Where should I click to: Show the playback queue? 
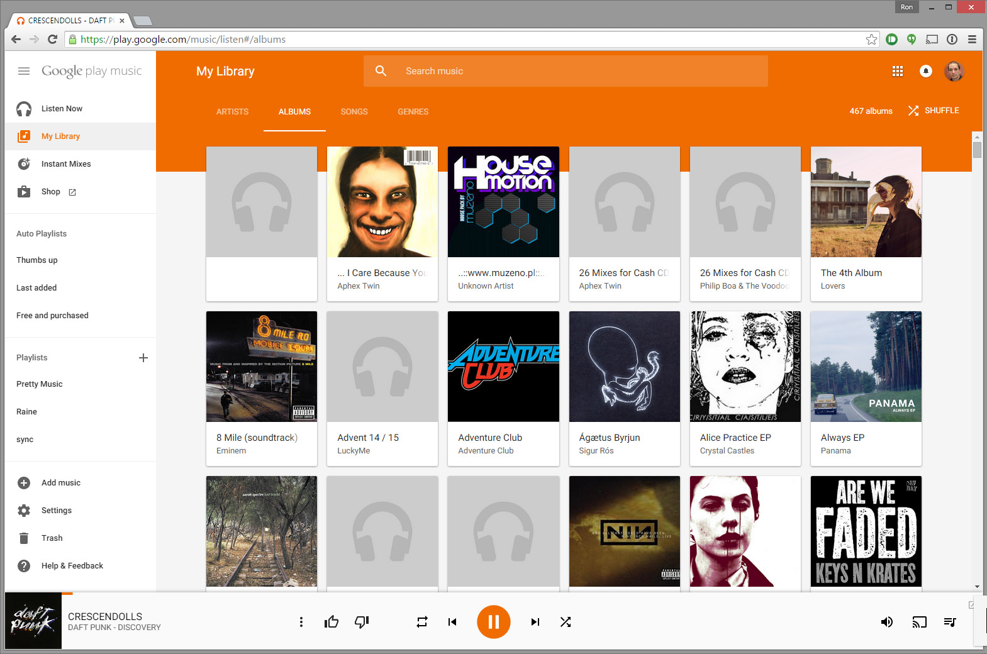950,622
